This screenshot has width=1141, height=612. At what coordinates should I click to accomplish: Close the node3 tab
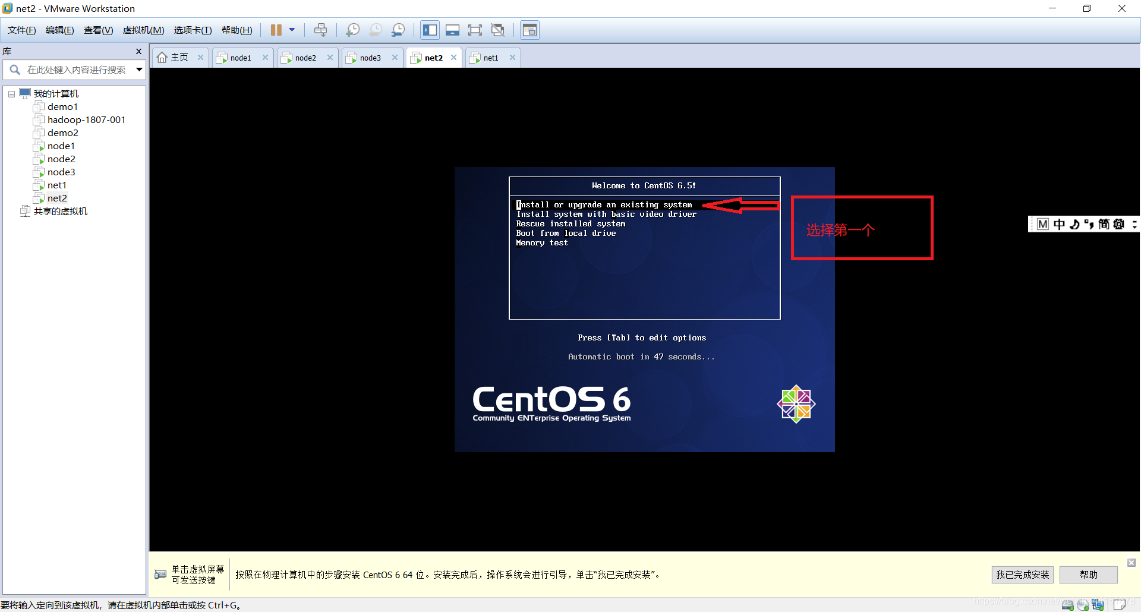click(x=395, y=58)
